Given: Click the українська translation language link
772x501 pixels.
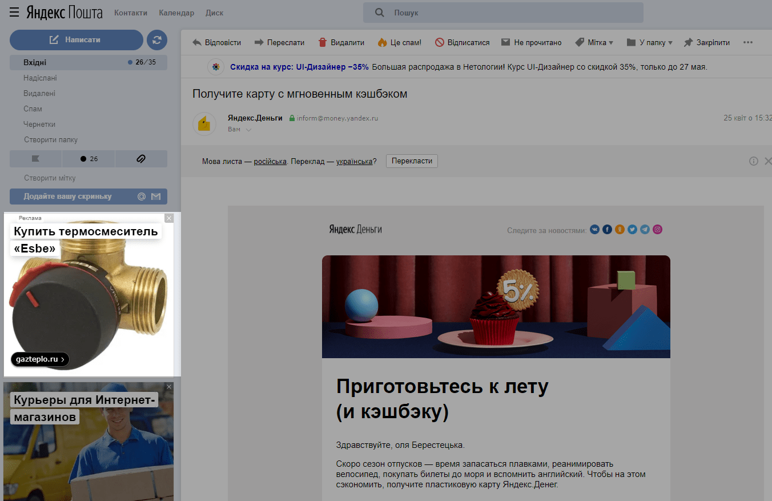Looking at the screenshot, I should pyautogui.click(x=354, y=162).
